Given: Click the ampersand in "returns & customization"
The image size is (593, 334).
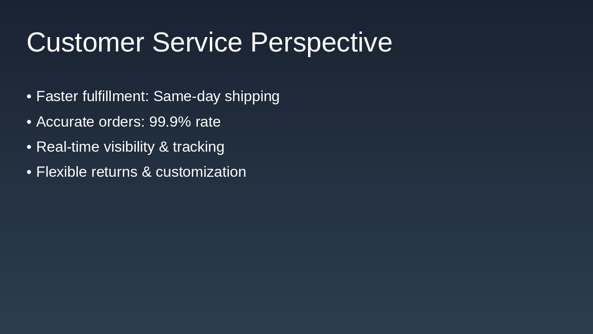Looking at the screenshot, I should 146,172.
